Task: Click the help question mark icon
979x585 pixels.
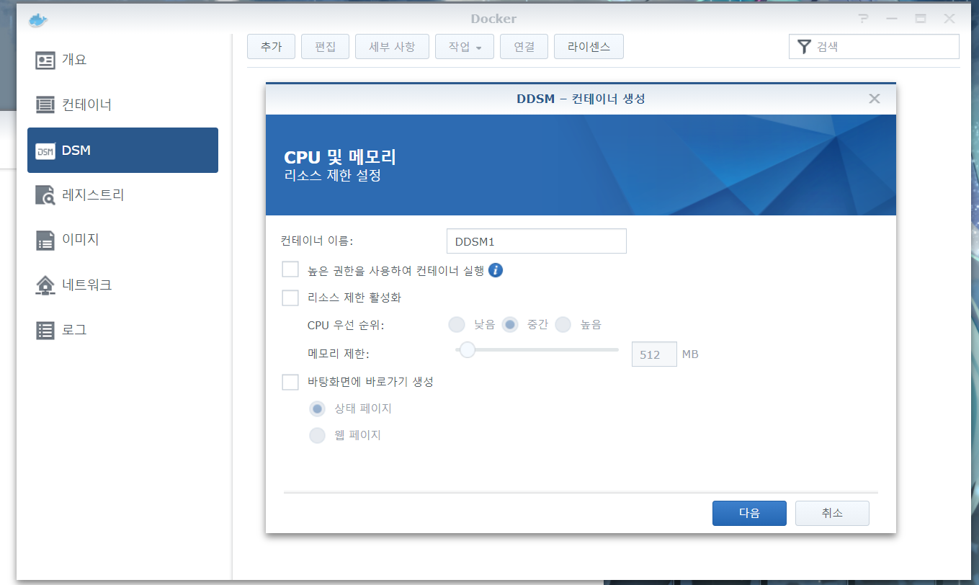Action: tap(863, 19)
